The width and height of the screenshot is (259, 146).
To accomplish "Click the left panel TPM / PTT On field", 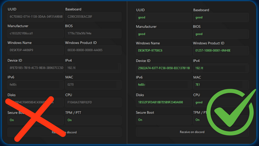I will tap(93, 120).
